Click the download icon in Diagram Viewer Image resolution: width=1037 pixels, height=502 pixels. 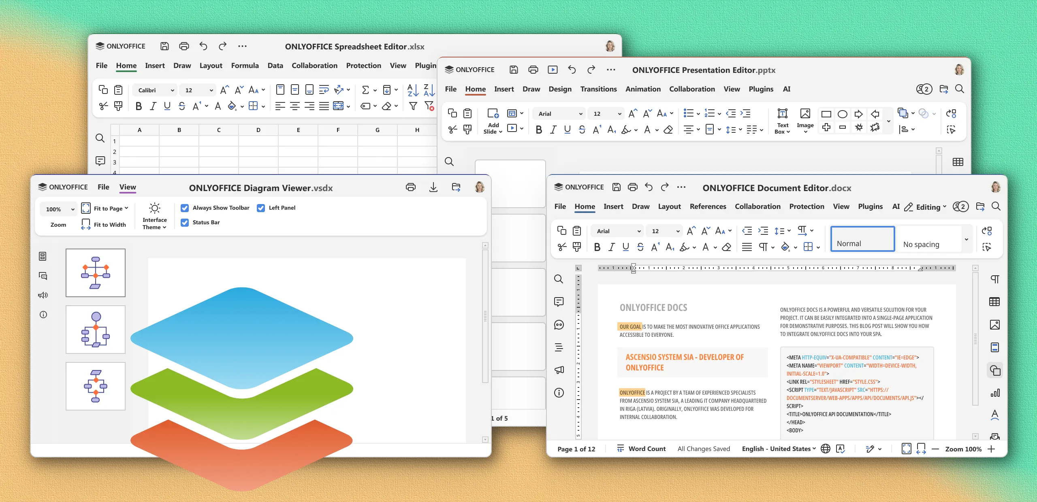click(433, 187)
